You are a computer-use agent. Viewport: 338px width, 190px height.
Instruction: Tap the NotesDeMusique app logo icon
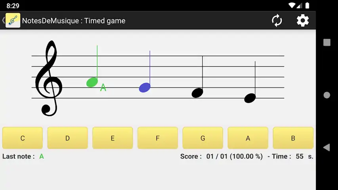[x=13, y=21]
